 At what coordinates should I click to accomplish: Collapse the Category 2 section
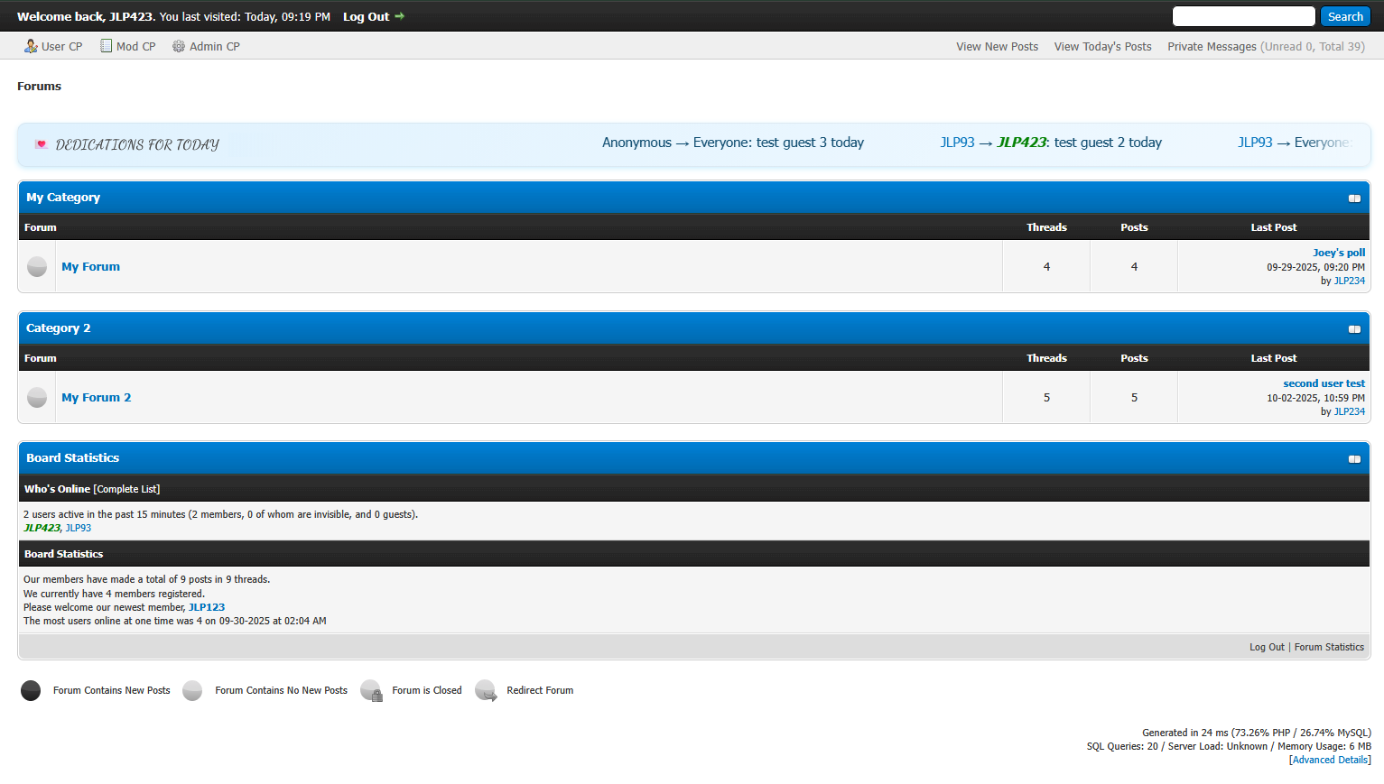coord(1354,329)
